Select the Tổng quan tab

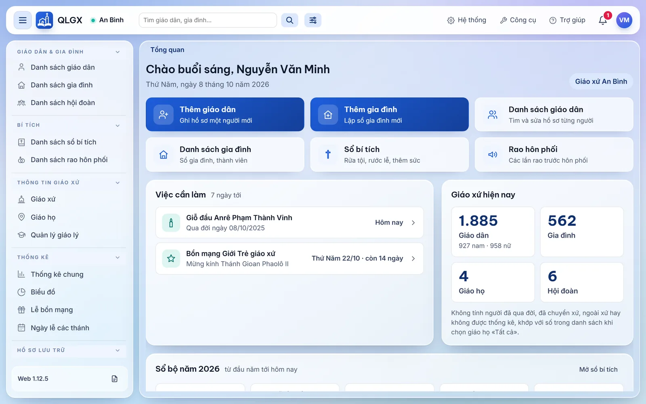tap(168, 50)
